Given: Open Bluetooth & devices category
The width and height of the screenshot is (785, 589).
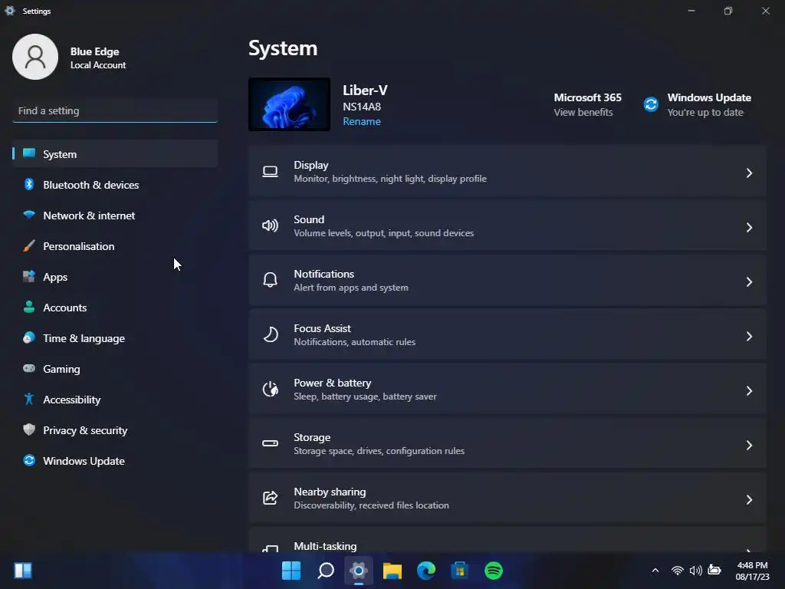Looking at the screenshot, I should tap(115, 184).
